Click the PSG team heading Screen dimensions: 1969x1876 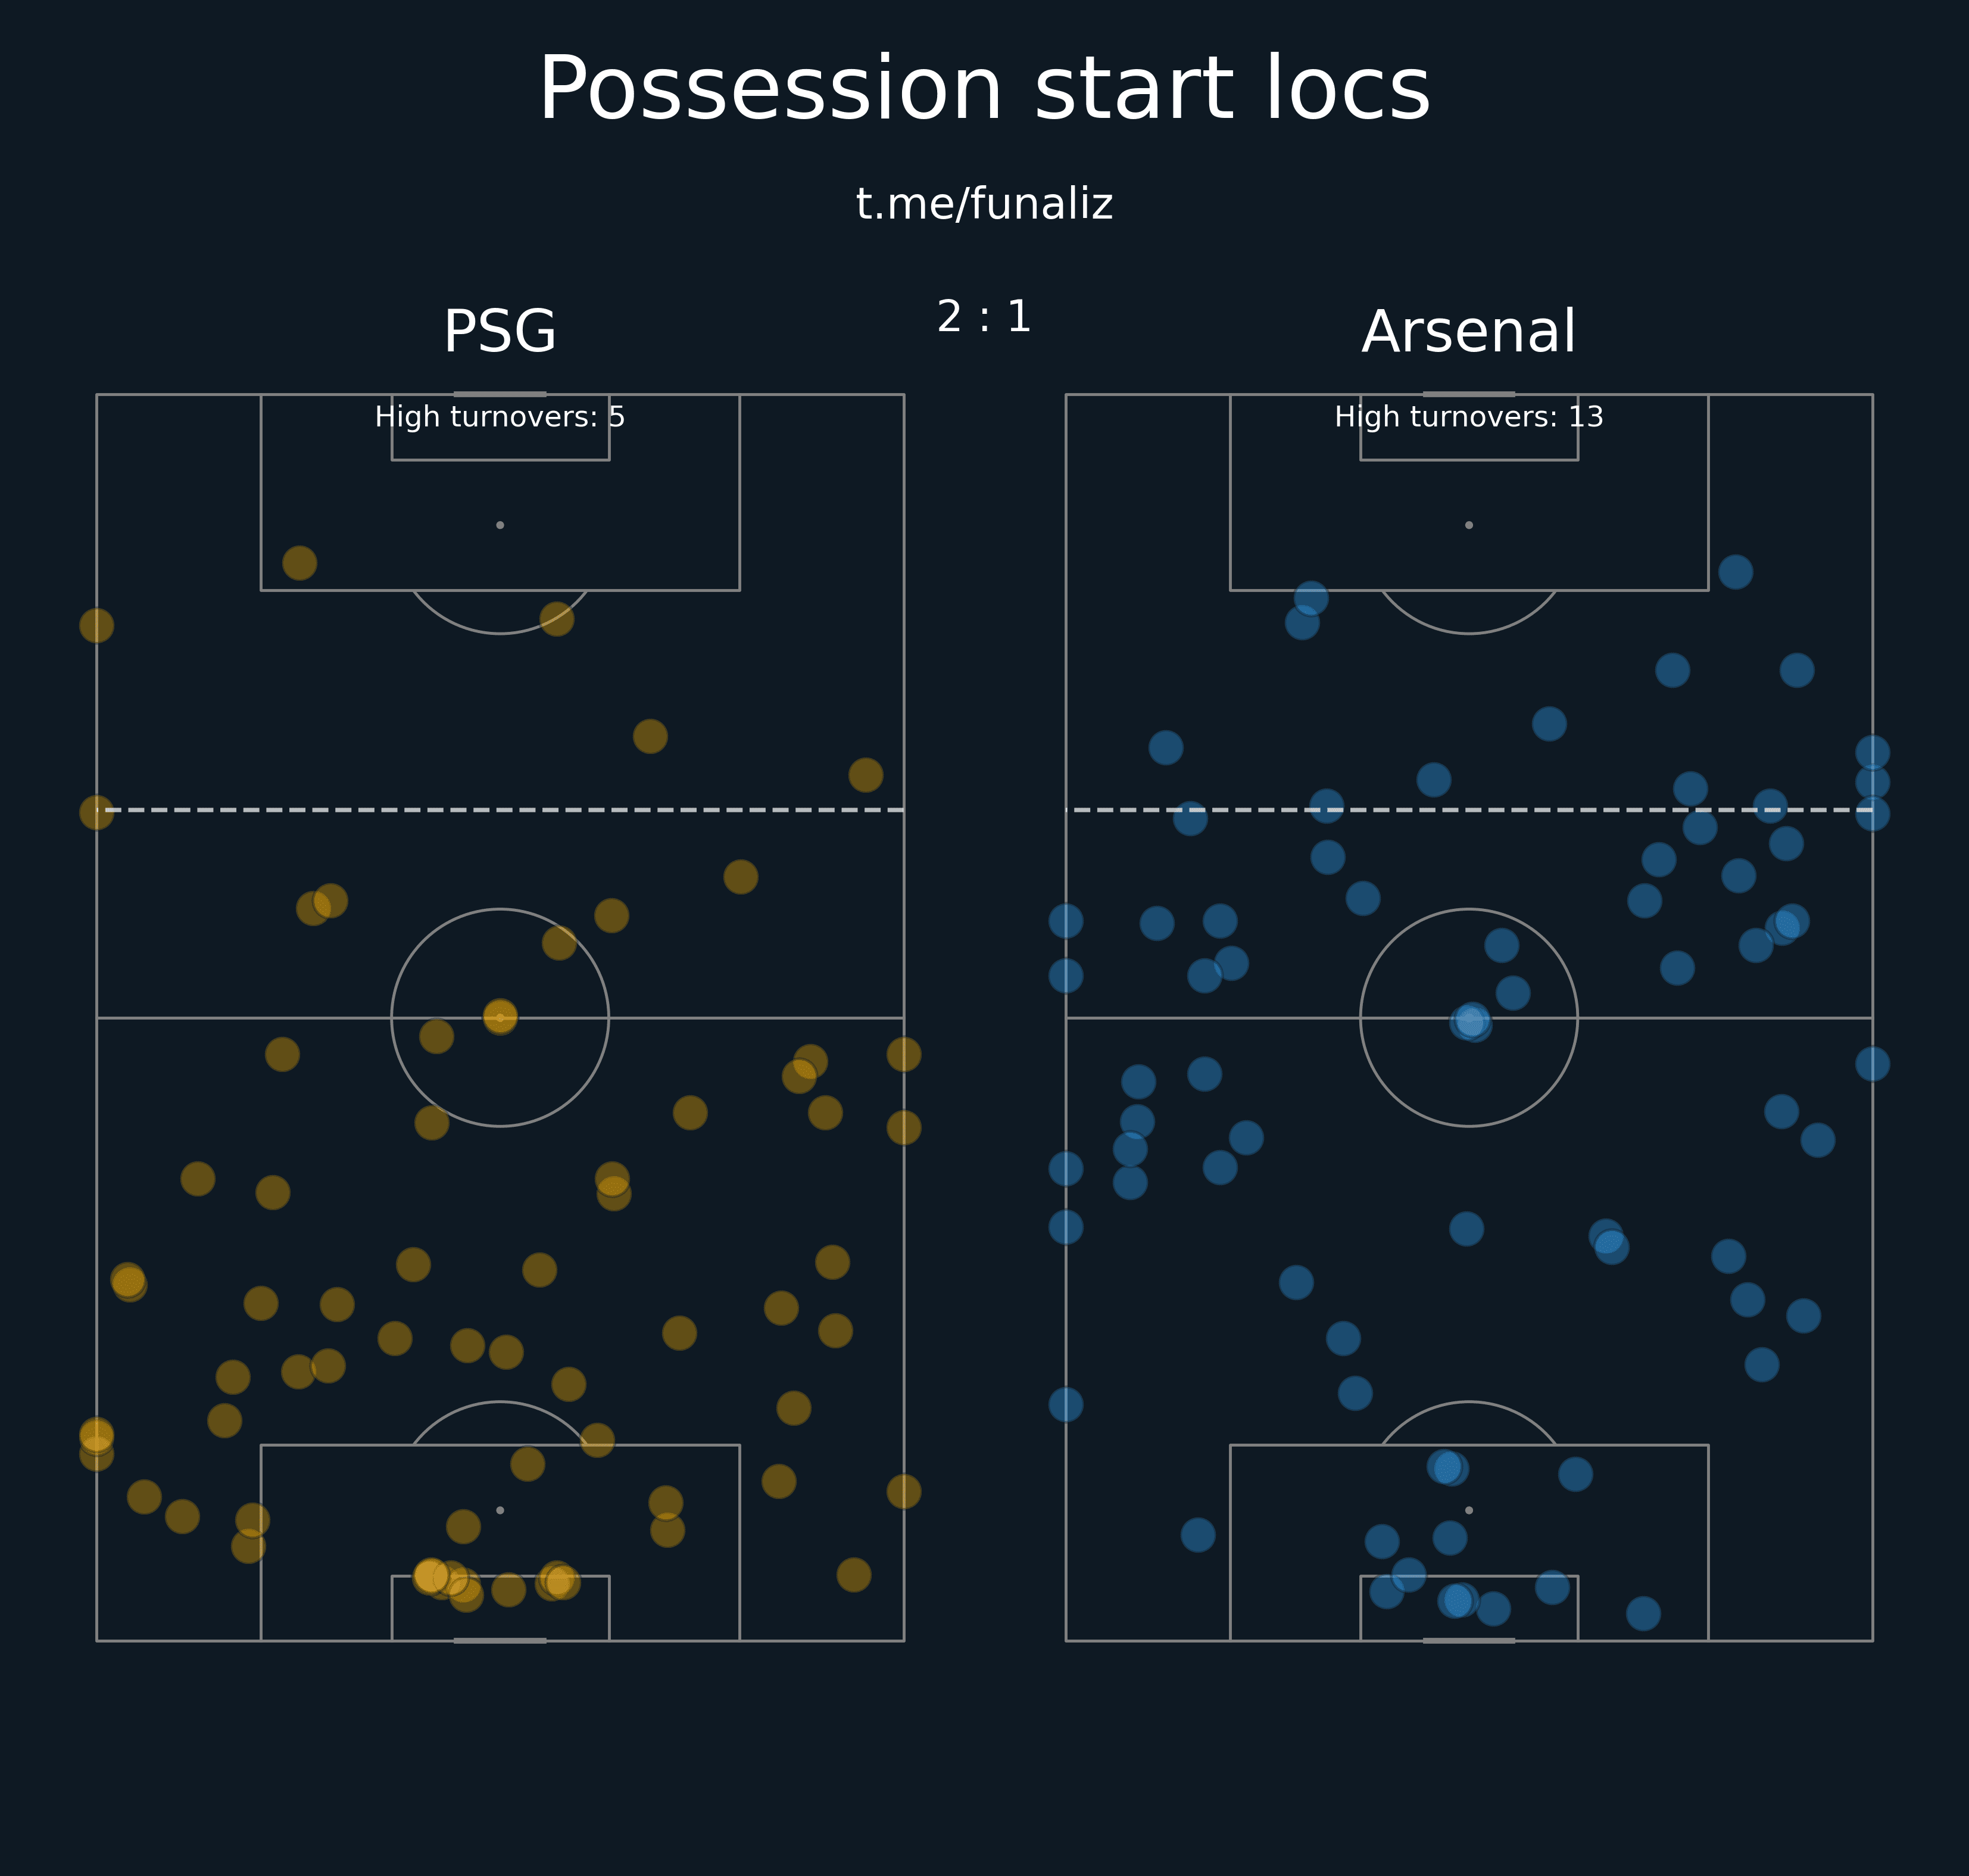(500, 332)
